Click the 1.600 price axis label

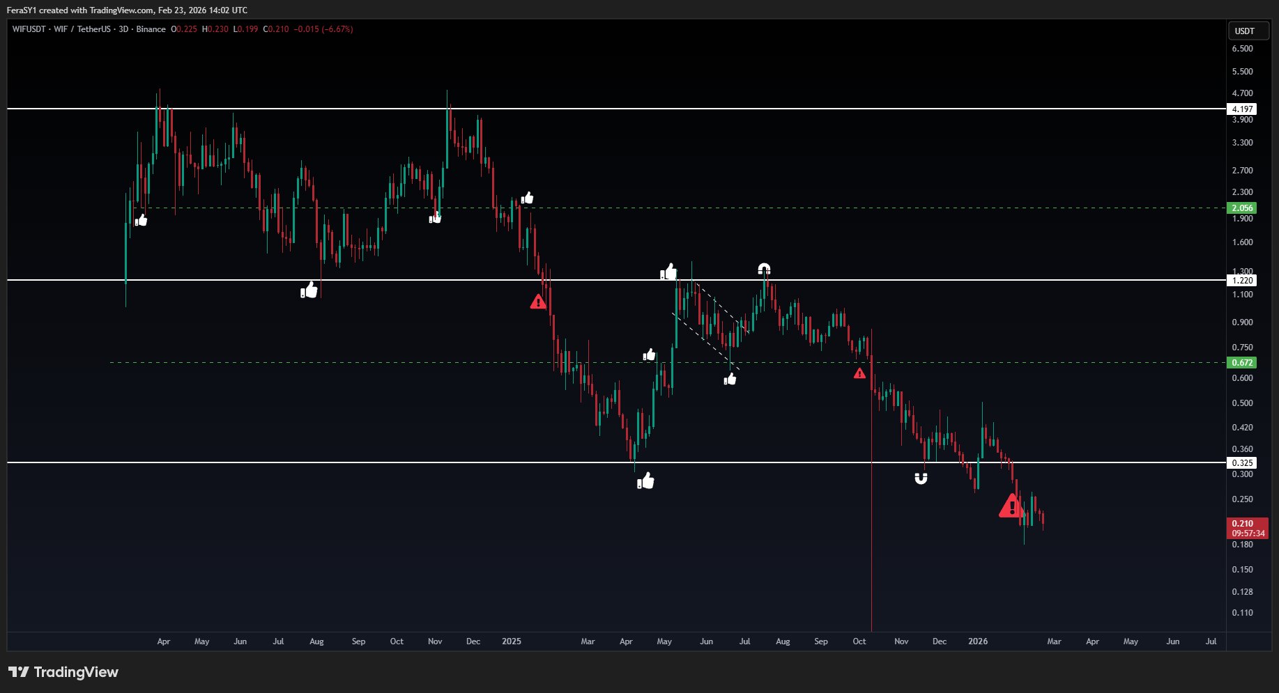coord(1242,243)
